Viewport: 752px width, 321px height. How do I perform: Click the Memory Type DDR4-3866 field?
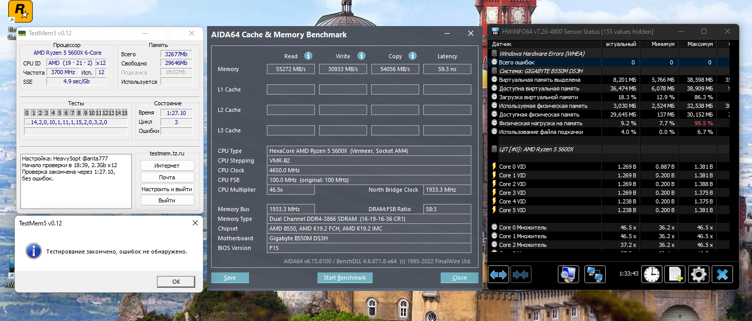pyautogui.click(x=369, y=219)
